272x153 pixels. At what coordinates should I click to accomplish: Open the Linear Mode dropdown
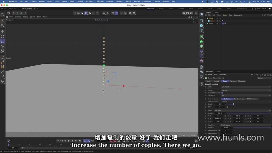pyautogui.click(x=246, y=87)
